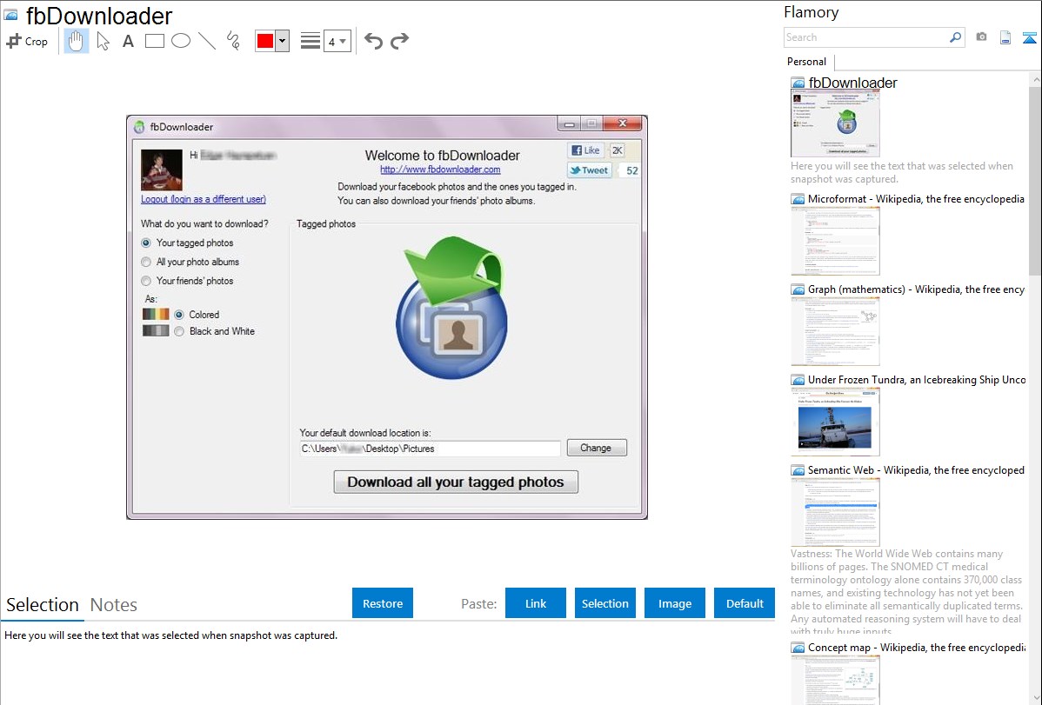Viewport: 1042px width, 705px height.
Task: Choose the arrow pointer tool
Action: pos(103,41)
